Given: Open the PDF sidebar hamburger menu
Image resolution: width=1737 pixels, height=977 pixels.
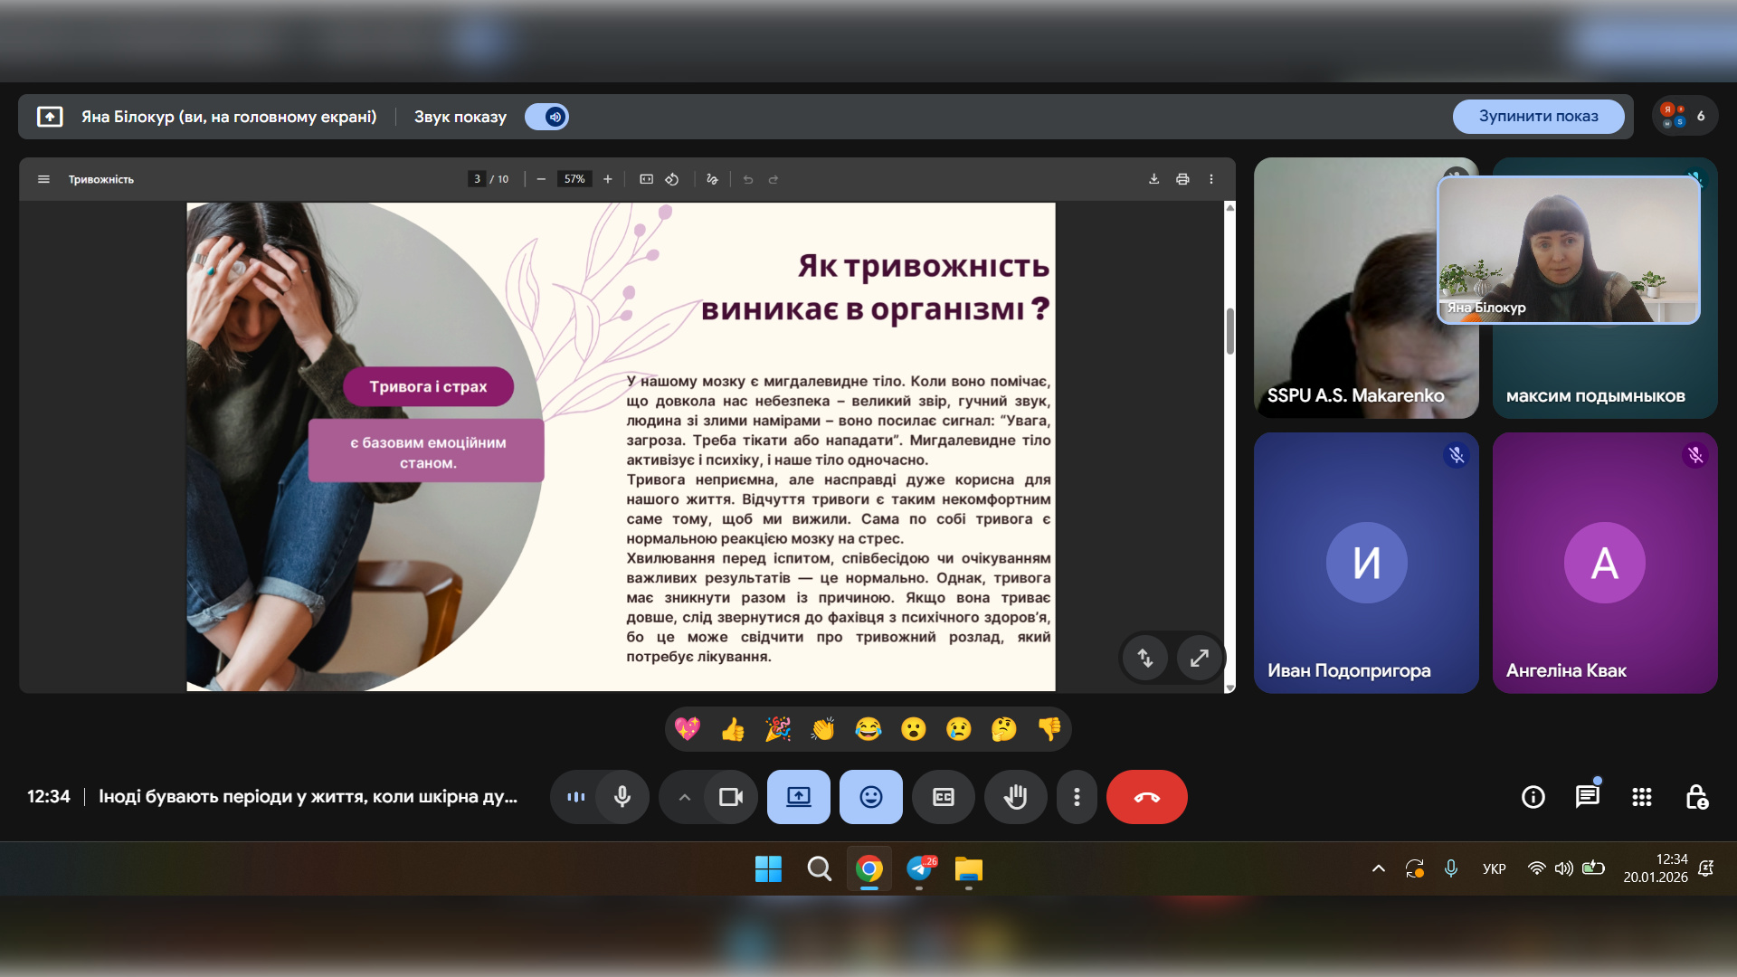Looking at the screenshot, I should (x=43, y=179).
